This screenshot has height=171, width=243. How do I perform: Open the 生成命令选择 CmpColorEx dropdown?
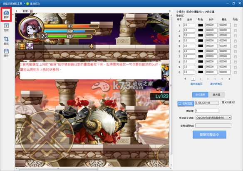coord(213,118)
